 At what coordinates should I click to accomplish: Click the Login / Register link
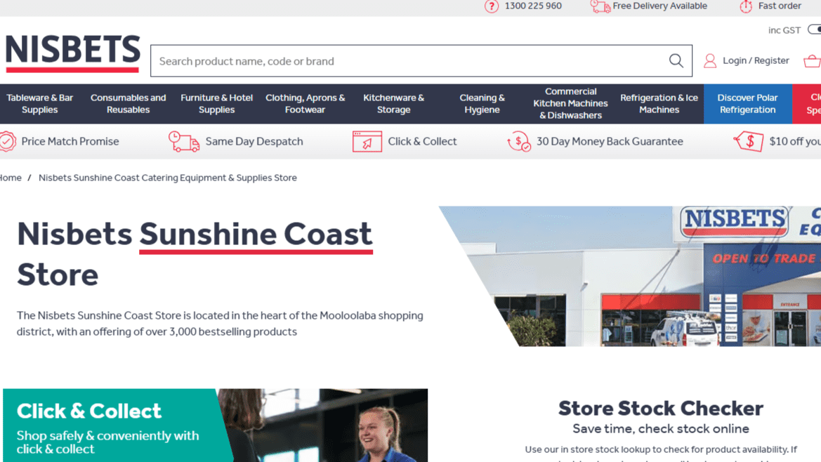(x=756, y=60)
